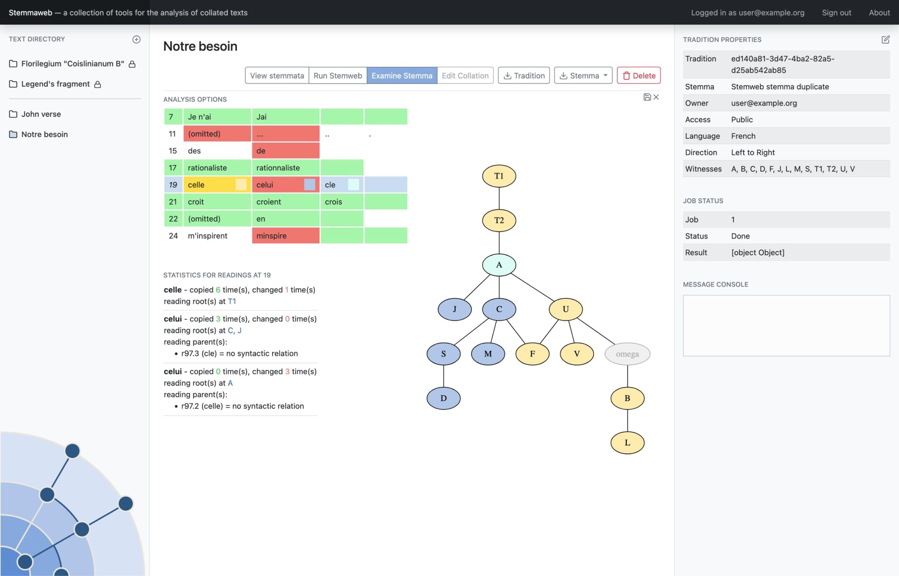This screenshot has height=576, width=899.
Task: Click the John verse folder icon
Action: (13, 114)
